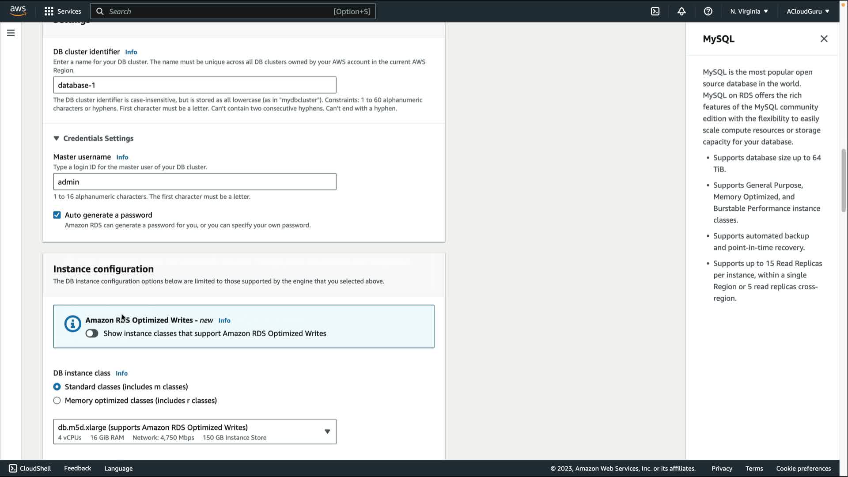848x477 pixels.
Task: Toggle Show instance classes supporting Optimized Writes
Action: click(92, 333)
